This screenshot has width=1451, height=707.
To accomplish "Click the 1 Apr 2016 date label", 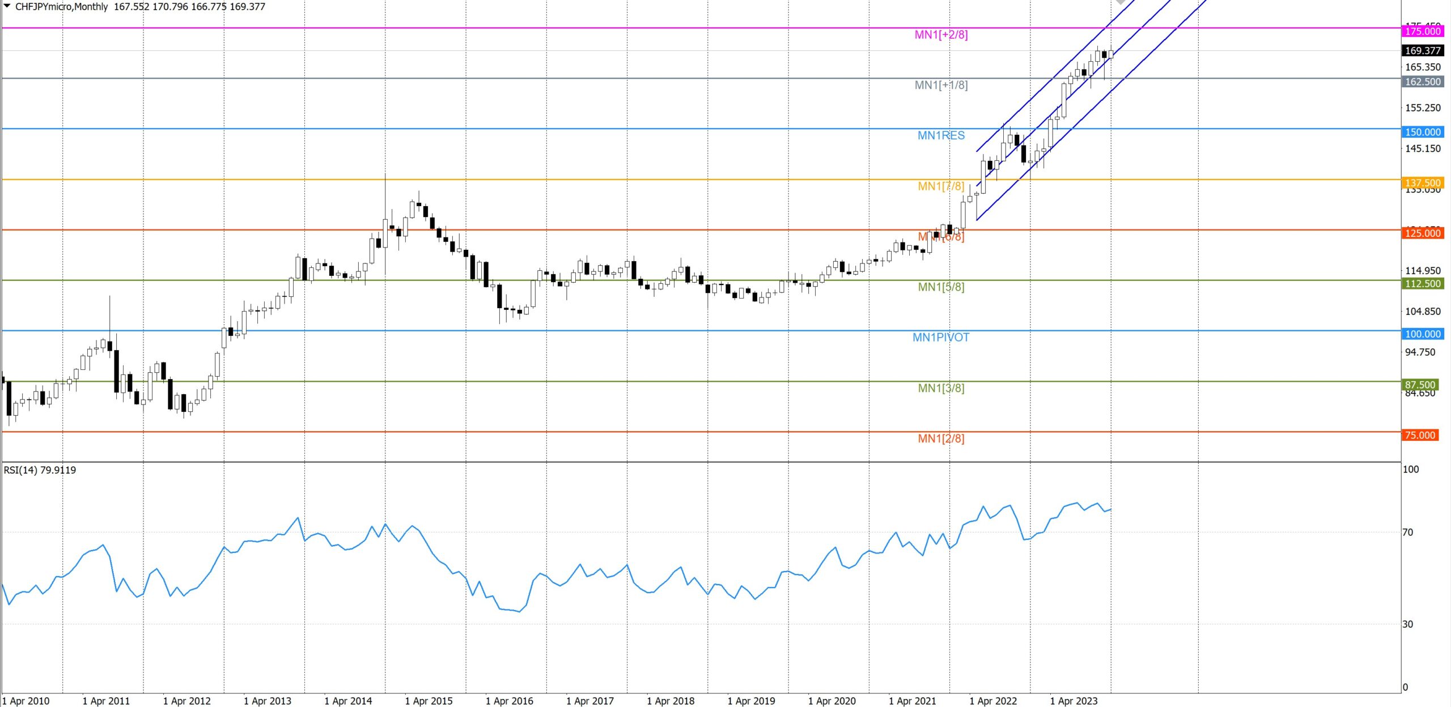I will click(509, 701).
